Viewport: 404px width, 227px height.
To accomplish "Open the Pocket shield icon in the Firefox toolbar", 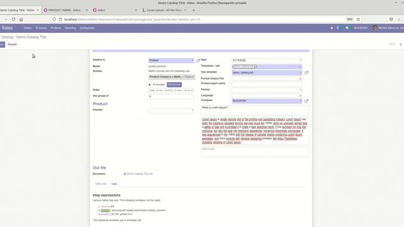I will [391, 20].
